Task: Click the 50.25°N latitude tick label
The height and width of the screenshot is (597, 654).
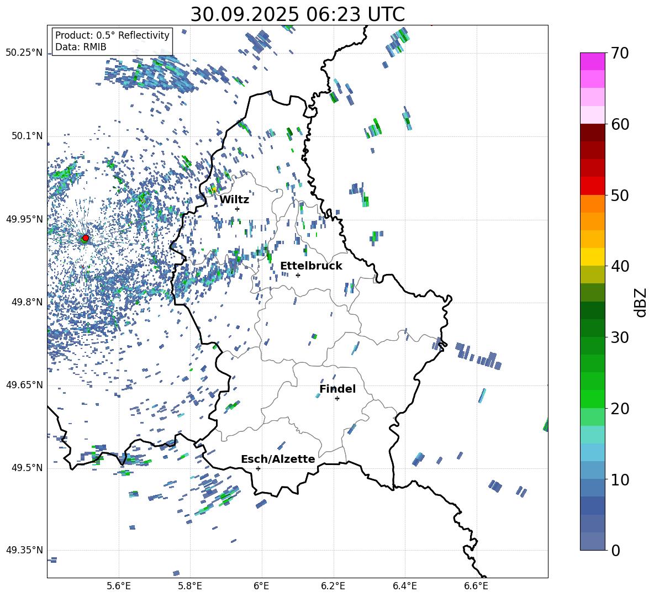Action: pos(24,53)
